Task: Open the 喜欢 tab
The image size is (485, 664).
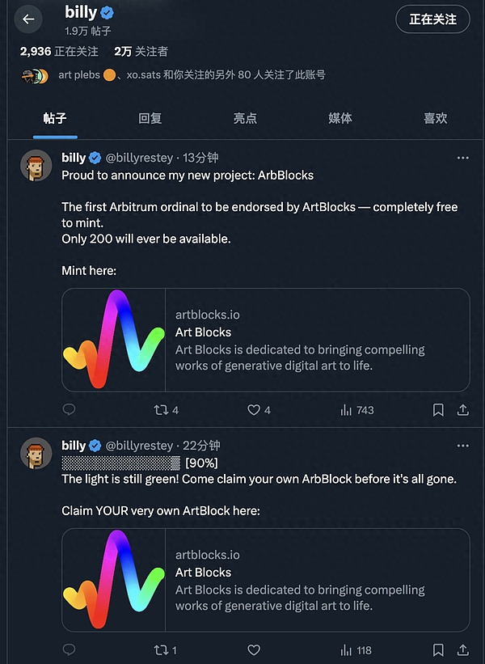Action: [x=435, y=118]
